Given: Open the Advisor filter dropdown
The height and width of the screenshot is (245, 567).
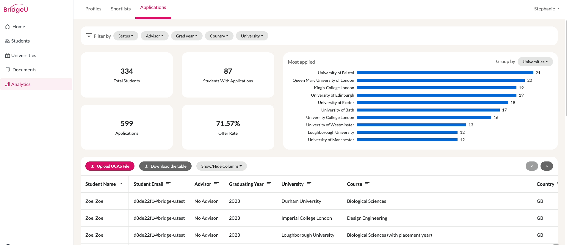Looking at the screenshot, I should click(x=155, y=36).
